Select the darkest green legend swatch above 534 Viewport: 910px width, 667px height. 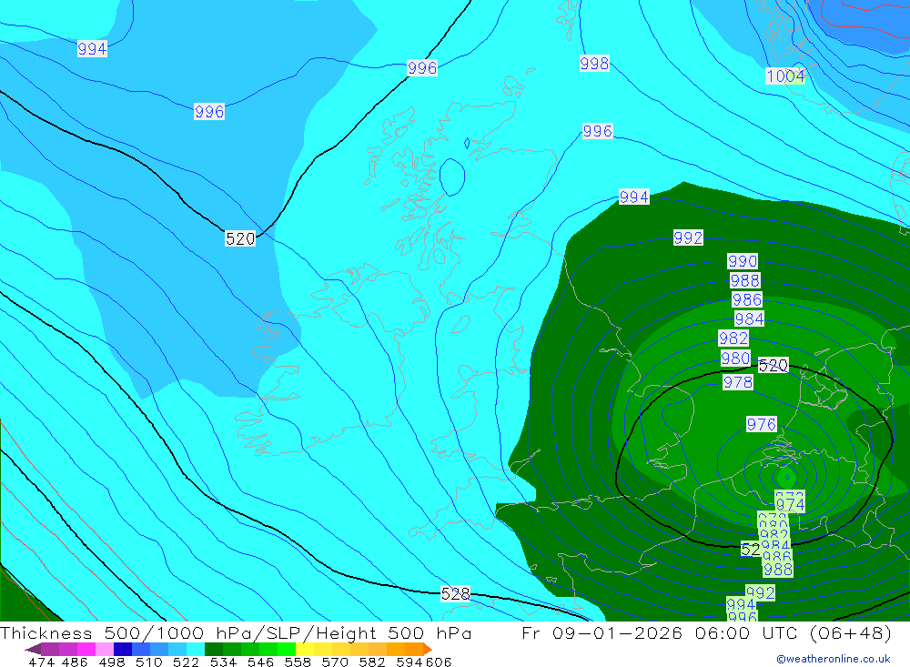point(214,649)
